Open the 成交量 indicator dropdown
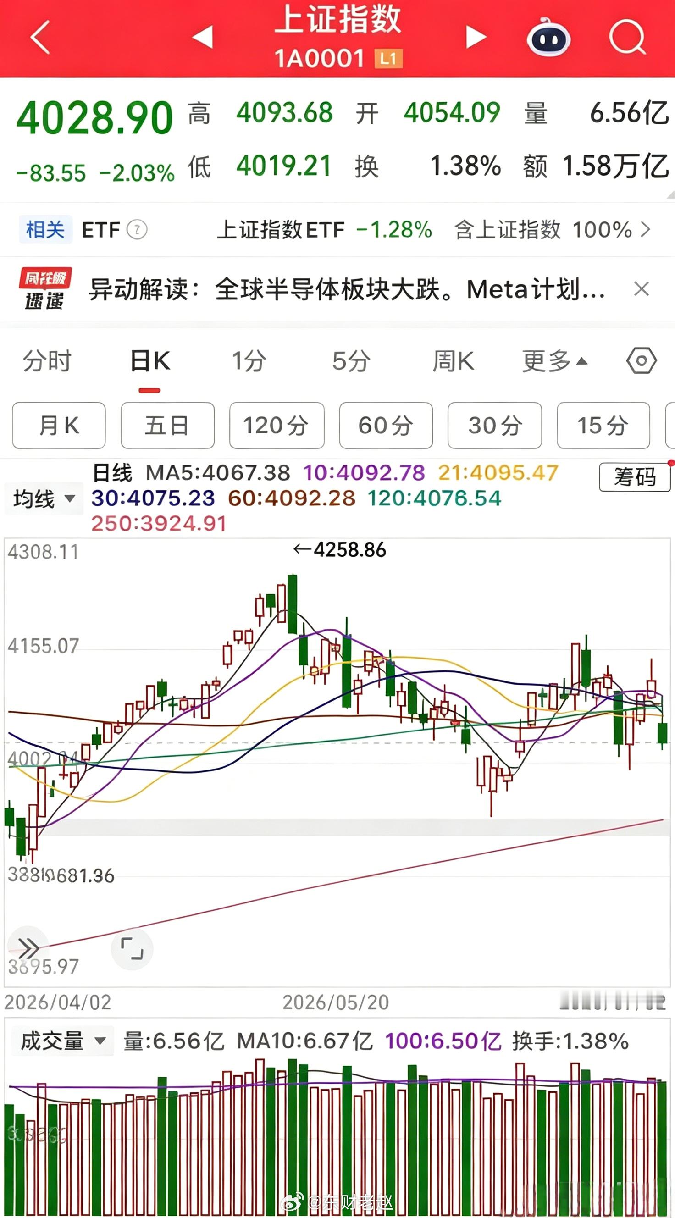The image size is (675, 1218). 62,1041
